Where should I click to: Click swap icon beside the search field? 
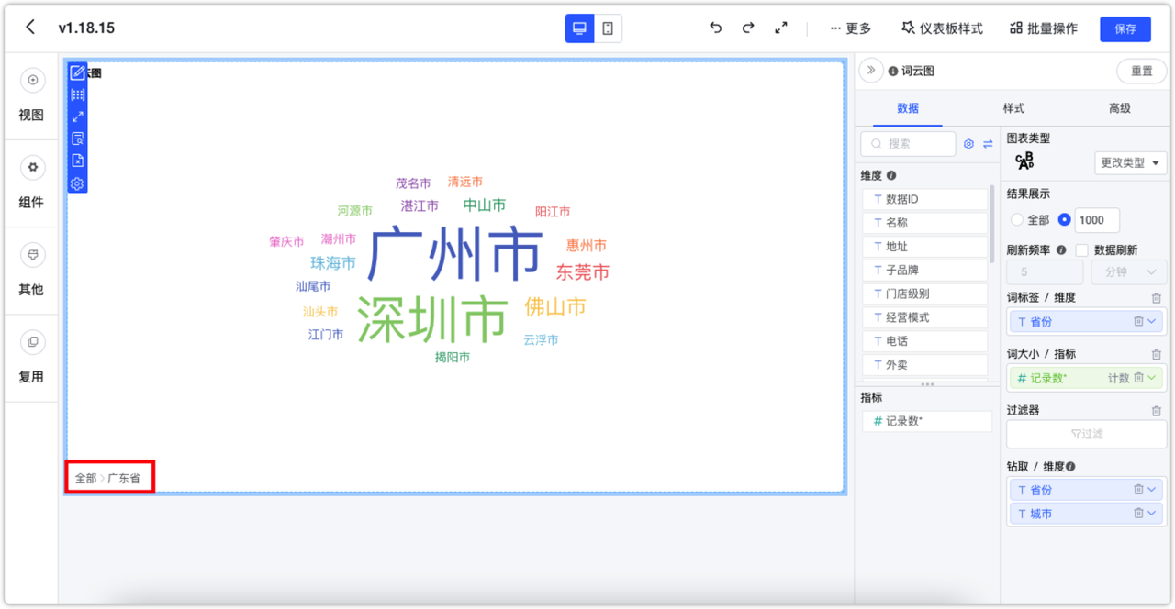(988, 144)
